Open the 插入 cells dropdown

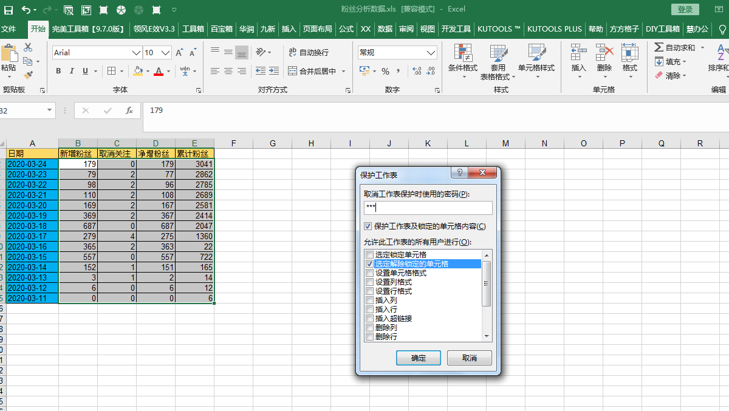click(x=579, y=76)
